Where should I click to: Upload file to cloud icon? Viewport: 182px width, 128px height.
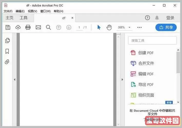(x=18, y=28)
